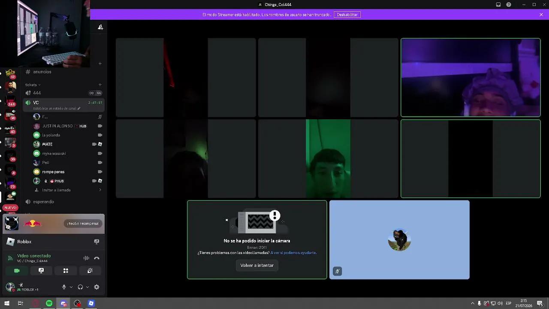The image size is (549, 309).
Task: Edit 'Establece un estado de canal'
Action: point(57,109)
